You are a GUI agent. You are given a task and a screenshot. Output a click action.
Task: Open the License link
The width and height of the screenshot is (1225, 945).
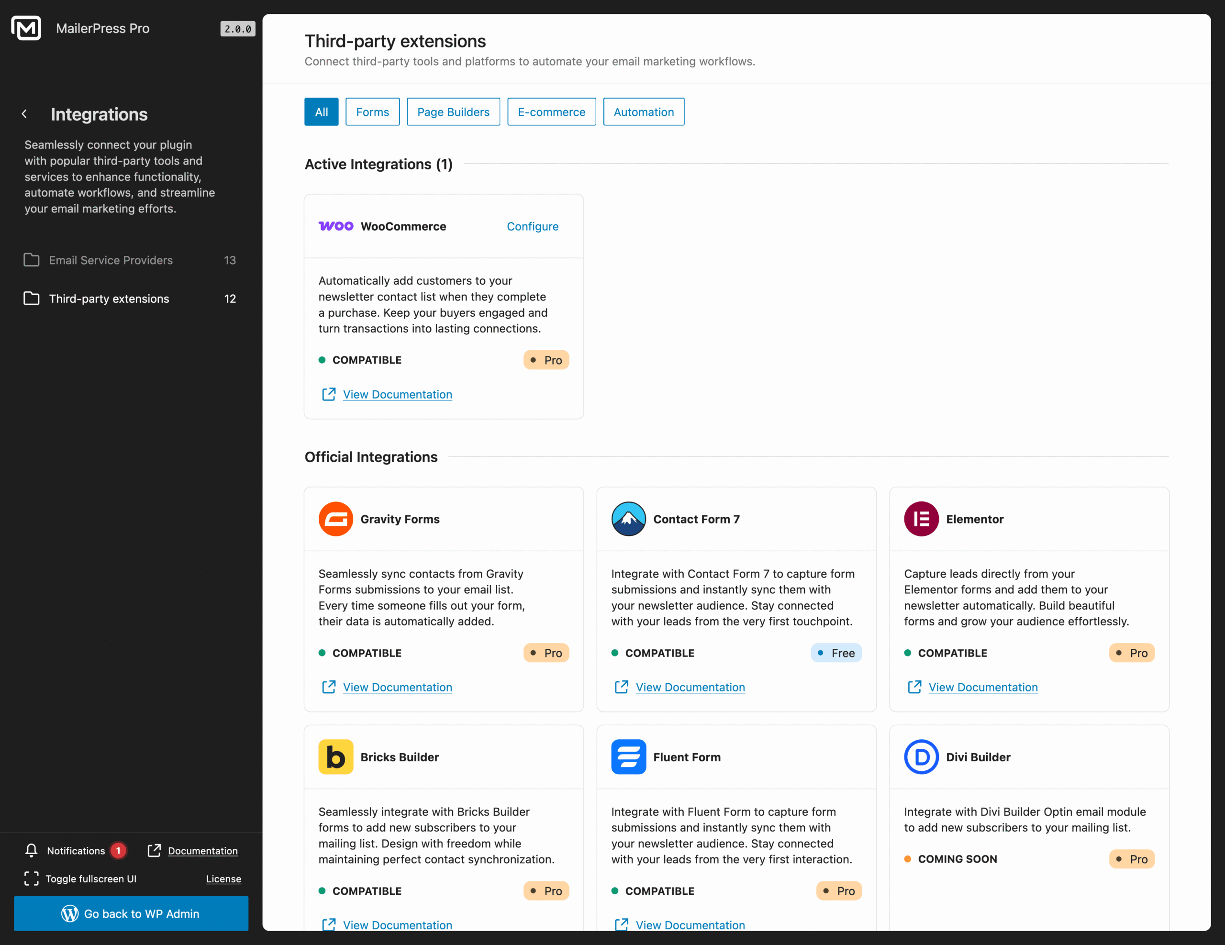(223, 879)
